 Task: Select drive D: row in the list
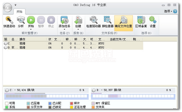73,48
